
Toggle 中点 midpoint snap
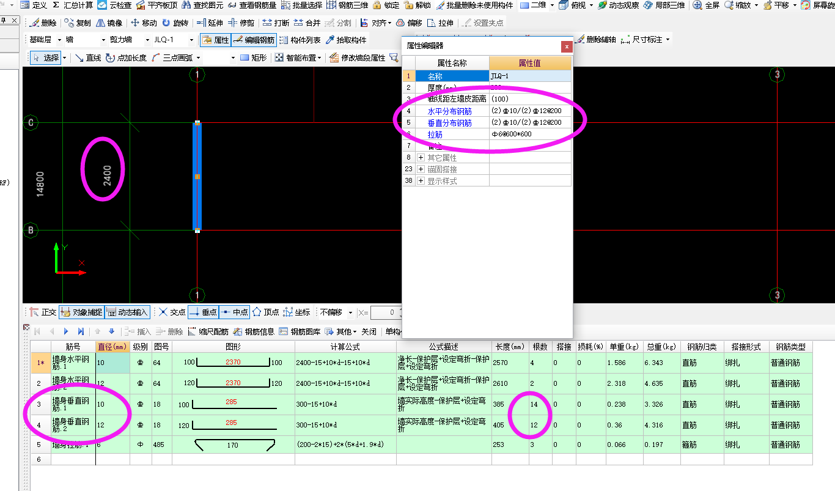coord(234,312)
